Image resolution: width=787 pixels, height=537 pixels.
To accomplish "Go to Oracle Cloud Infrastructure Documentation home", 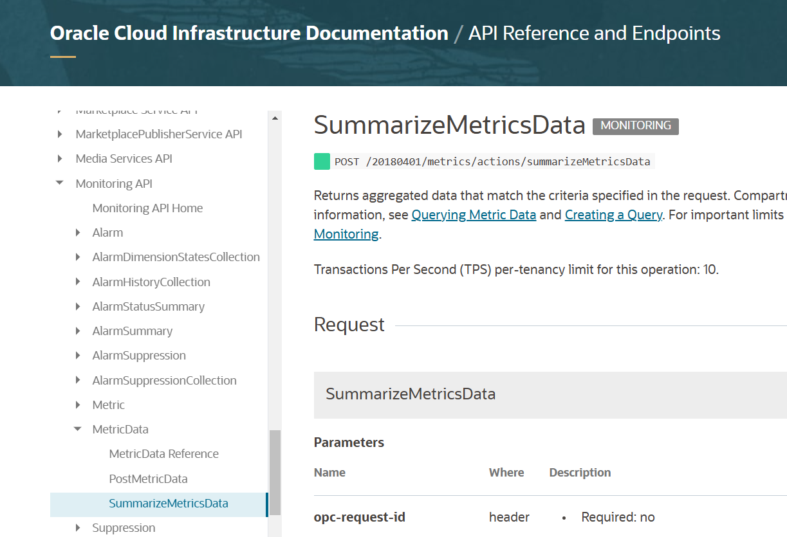I will [x=249, y=33].
